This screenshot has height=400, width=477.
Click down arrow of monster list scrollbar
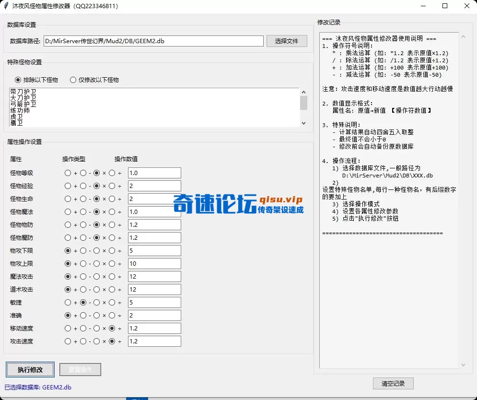(x=303, y=123)
